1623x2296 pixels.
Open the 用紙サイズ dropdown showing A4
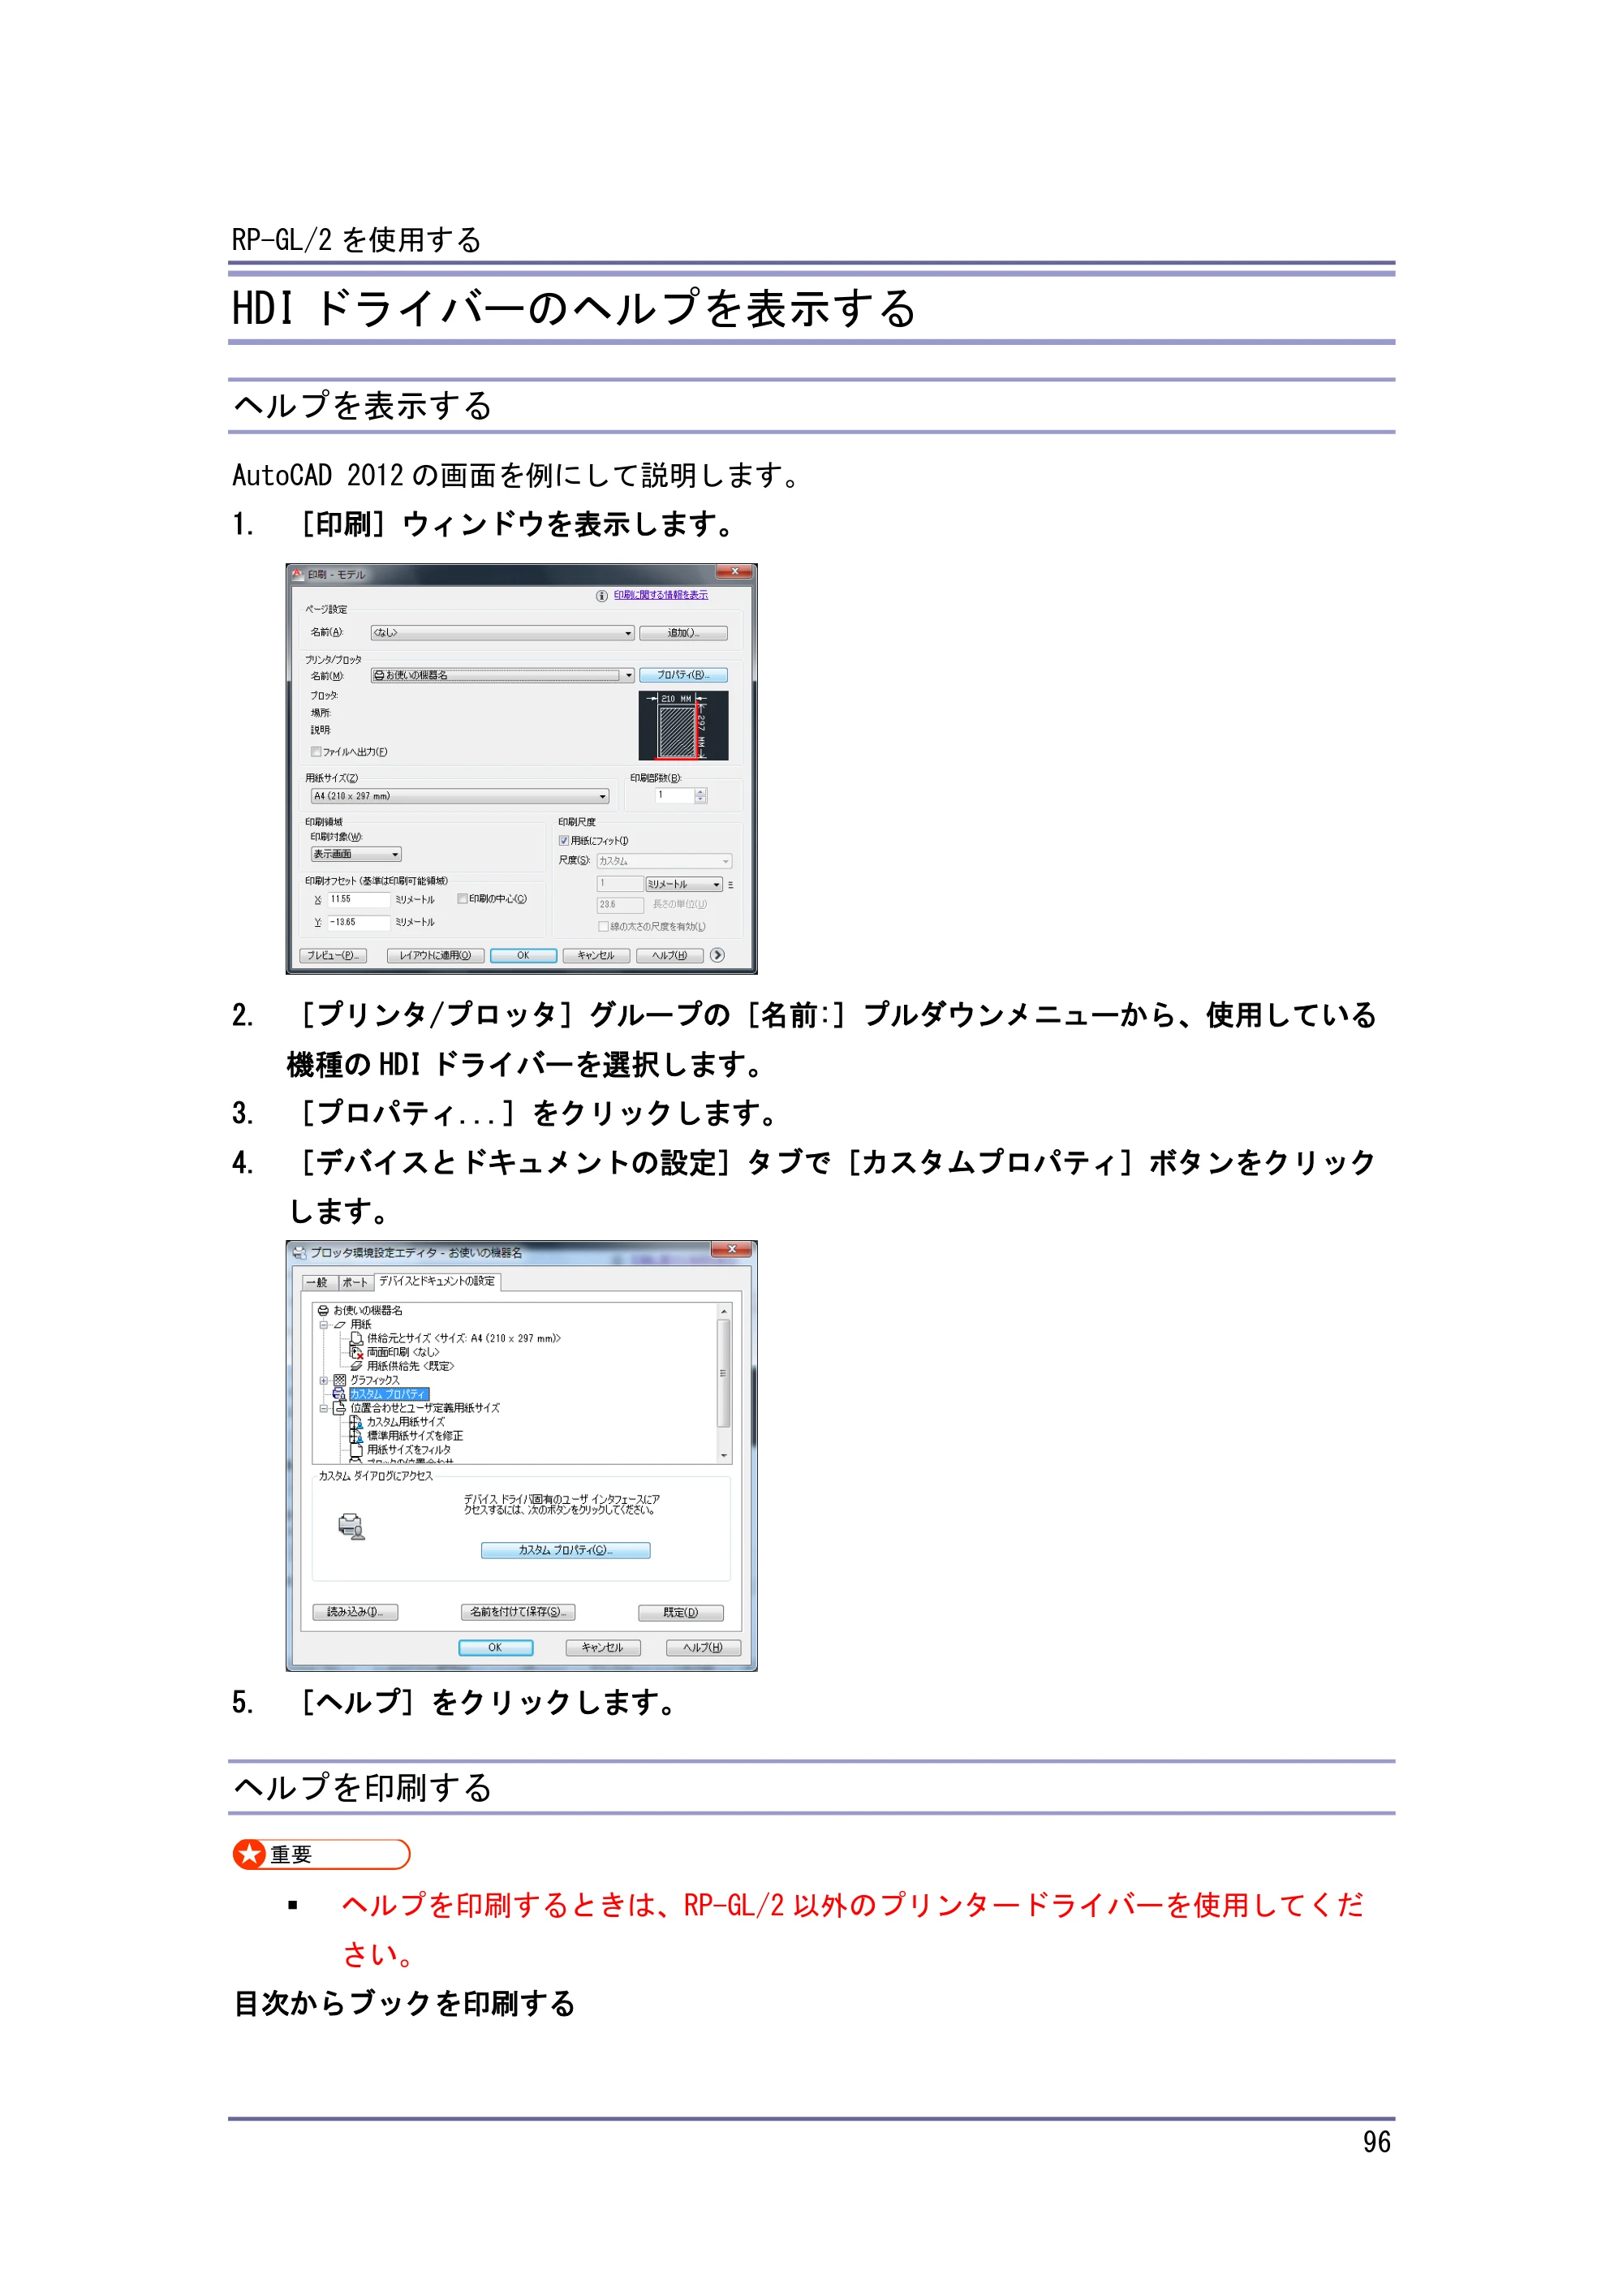[460, 797]
